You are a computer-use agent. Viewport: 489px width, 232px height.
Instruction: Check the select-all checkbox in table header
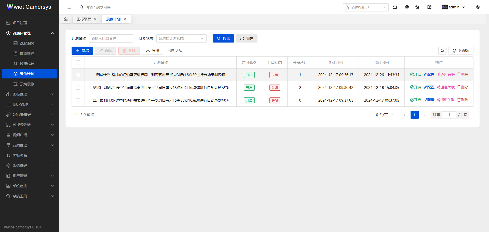point(78,62)
